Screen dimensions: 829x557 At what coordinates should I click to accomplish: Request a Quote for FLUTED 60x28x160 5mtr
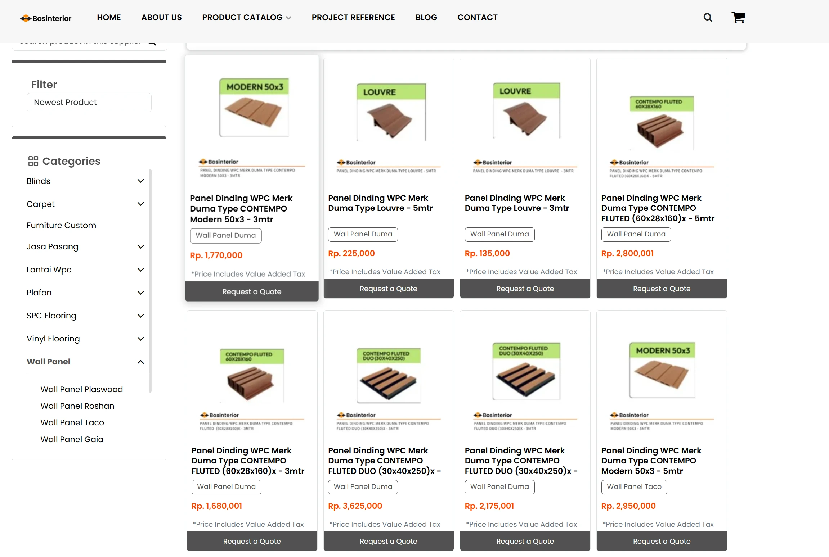662,289
